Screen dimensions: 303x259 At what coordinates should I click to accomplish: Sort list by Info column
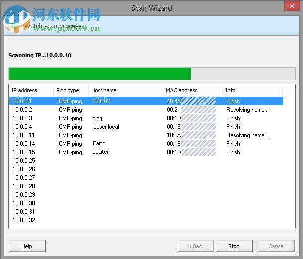point(252,90)
